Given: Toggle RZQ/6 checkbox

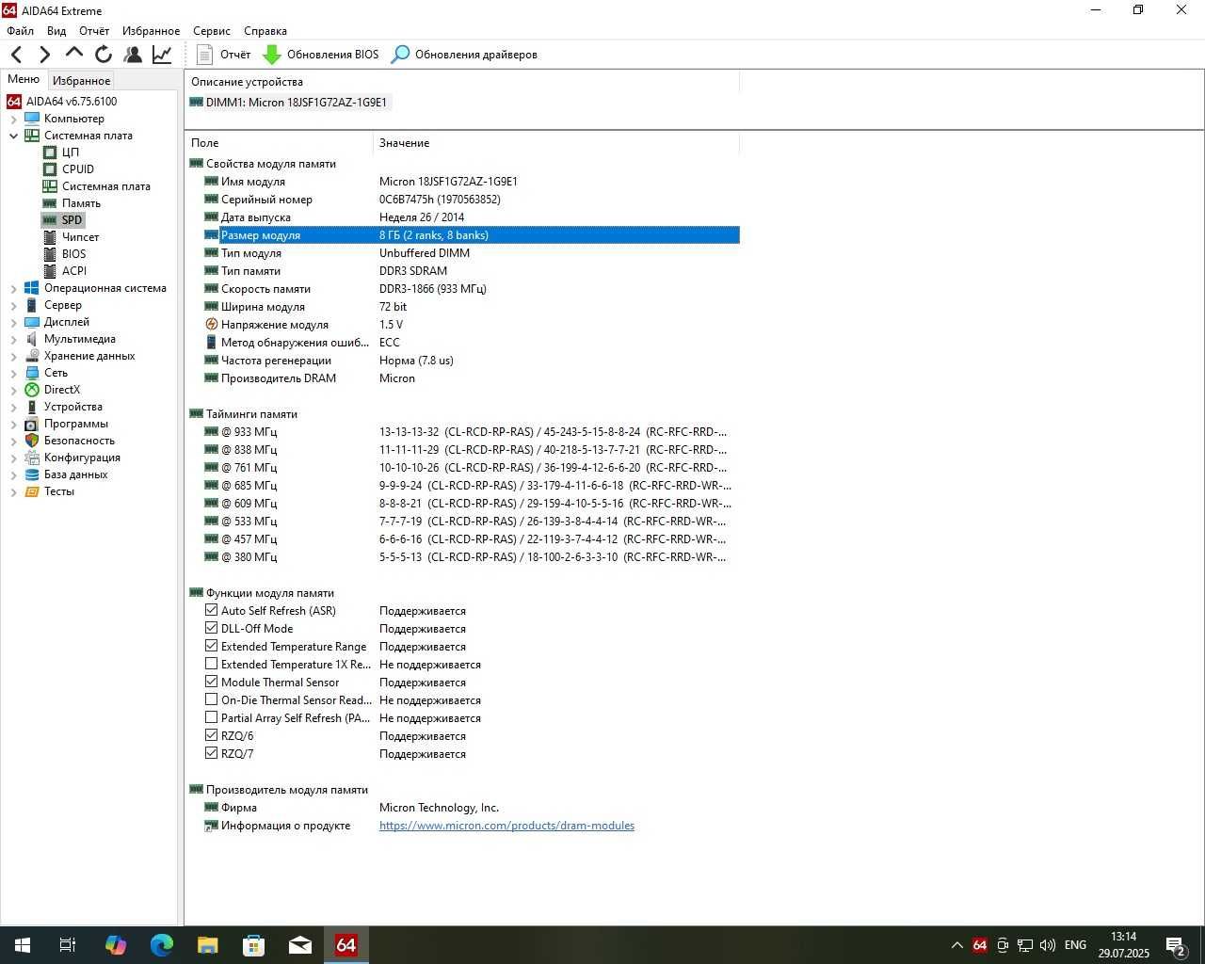Looking at the screenshot, I should pos(211,735).
